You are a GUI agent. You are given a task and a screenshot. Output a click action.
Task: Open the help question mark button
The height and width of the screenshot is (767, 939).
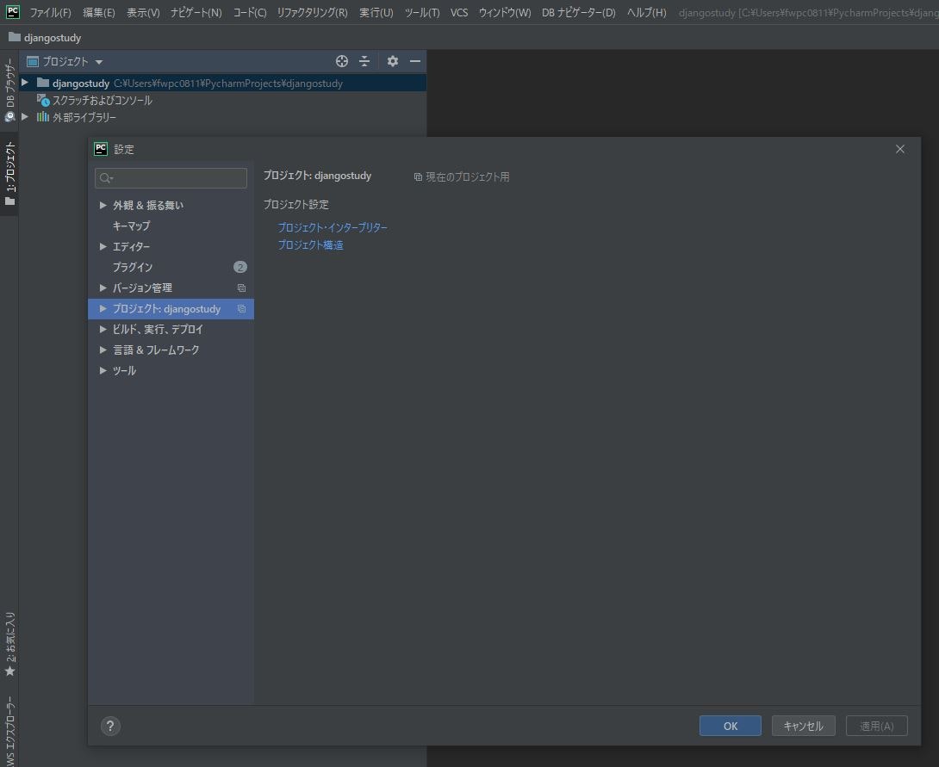110,726
